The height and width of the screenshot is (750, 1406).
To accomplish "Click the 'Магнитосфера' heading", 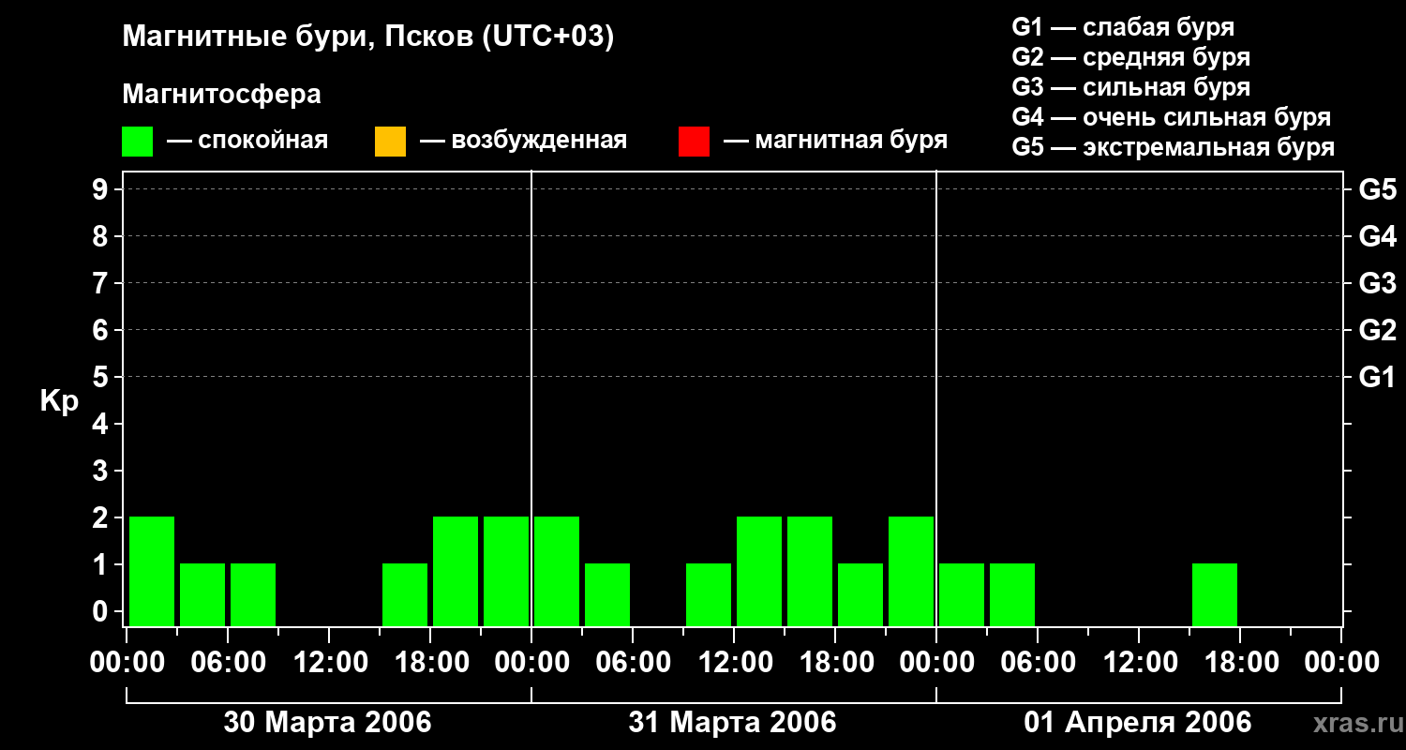I will tap(222, 95).
